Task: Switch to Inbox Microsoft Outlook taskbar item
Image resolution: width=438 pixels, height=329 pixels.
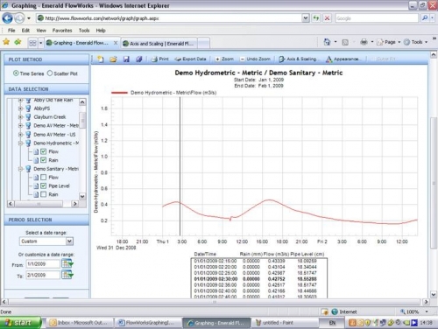Action: point(80,323)
